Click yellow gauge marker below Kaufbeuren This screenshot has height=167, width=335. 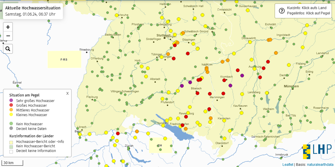pyautogui.click(x=242, y=113)
